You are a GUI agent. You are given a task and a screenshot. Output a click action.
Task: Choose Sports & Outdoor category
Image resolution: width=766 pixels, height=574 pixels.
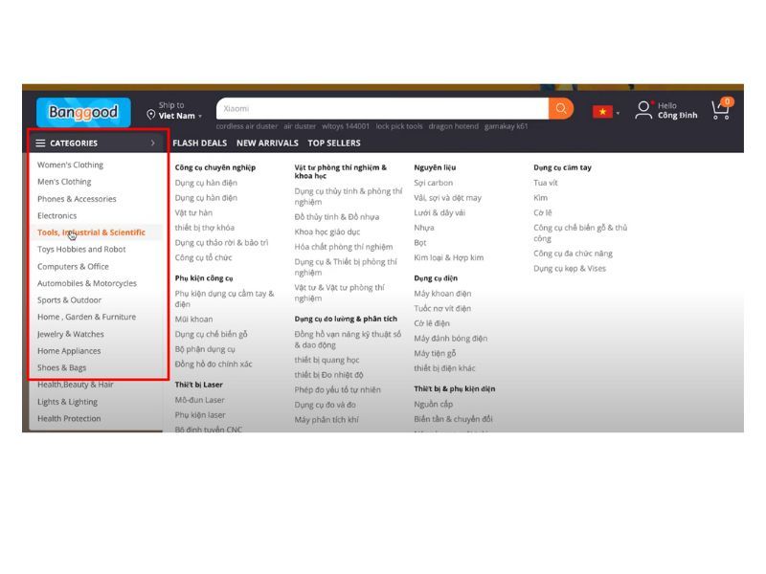69,300
